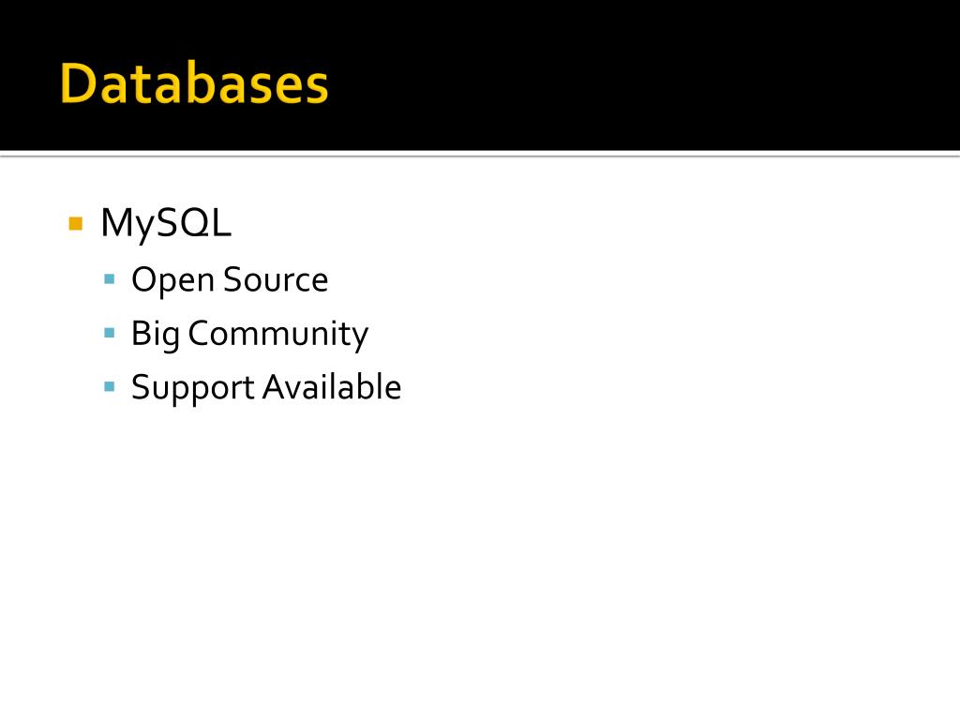Click the capital C in Community
Image resolution: width=960 pixels, height=720 pixels.
coord(199,334)
